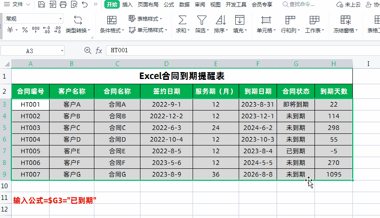
Task: Click the 排序 icon
Action: click(x=221, y=20)
